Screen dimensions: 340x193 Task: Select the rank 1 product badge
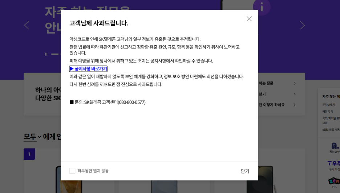pos(29,154)
